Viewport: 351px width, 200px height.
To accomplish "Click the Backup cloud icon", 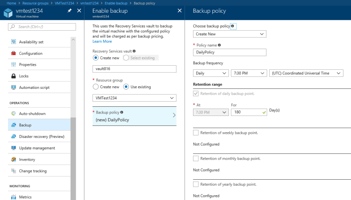I will click(14, 125).
